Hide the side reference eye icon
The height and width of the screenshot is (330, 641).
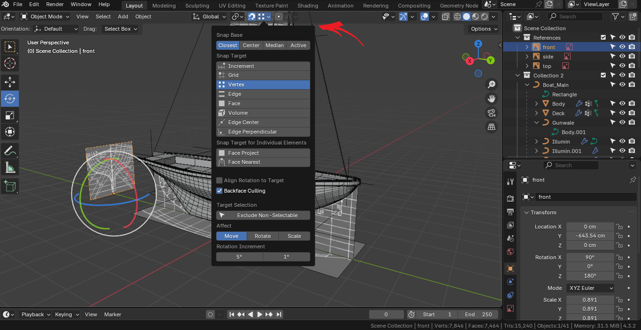pyautogui.click(x=622, y=57)
